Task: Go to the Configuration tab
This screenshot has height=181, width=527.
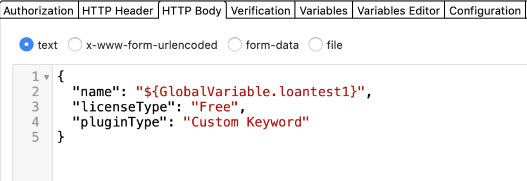Action: click(485, 11)
